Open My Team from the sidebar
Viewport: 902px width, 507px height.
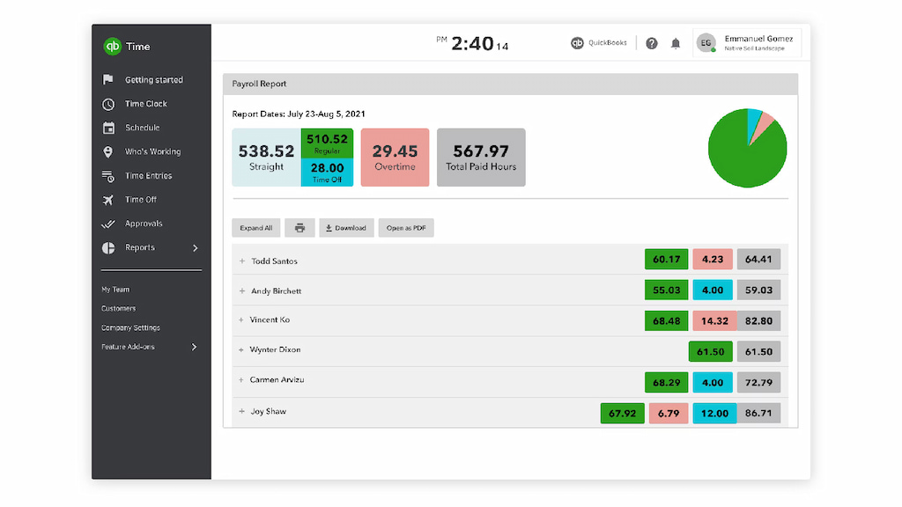pyautogui.click(x=115, y=289)
